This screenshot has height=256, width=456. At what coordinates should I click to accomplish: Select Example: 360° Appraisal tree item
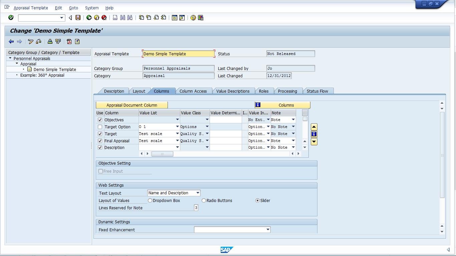click(42, 75)
